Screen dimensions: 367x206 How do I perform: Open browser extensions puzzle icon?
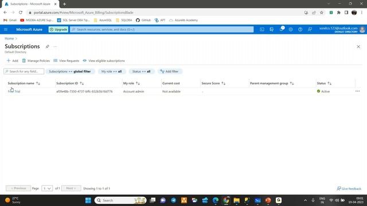(339, 13)
